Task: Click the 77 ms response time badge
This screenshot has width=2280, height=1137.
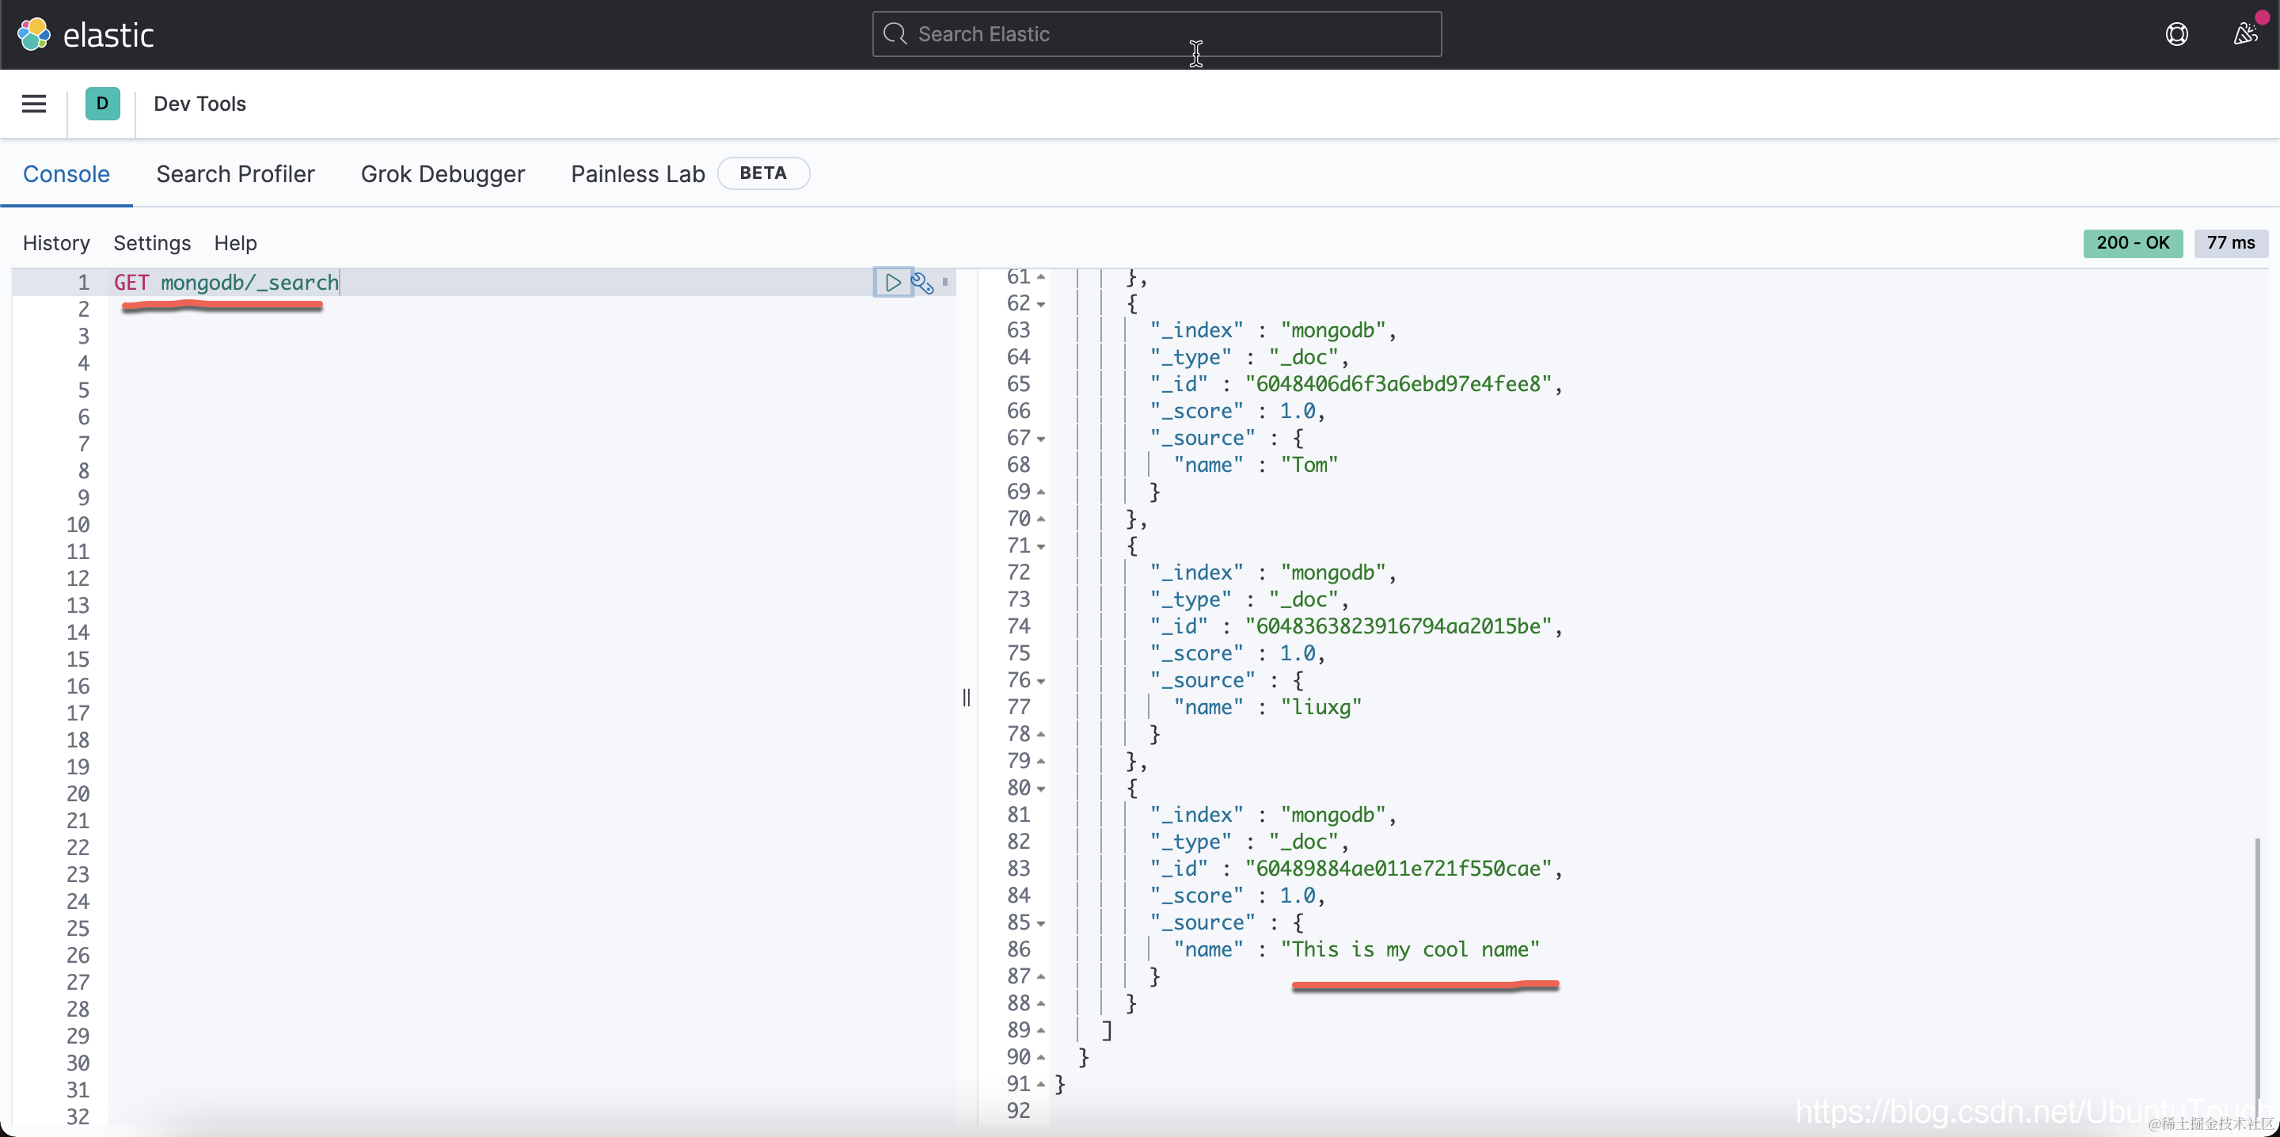Action: (x=2230, y=242)
